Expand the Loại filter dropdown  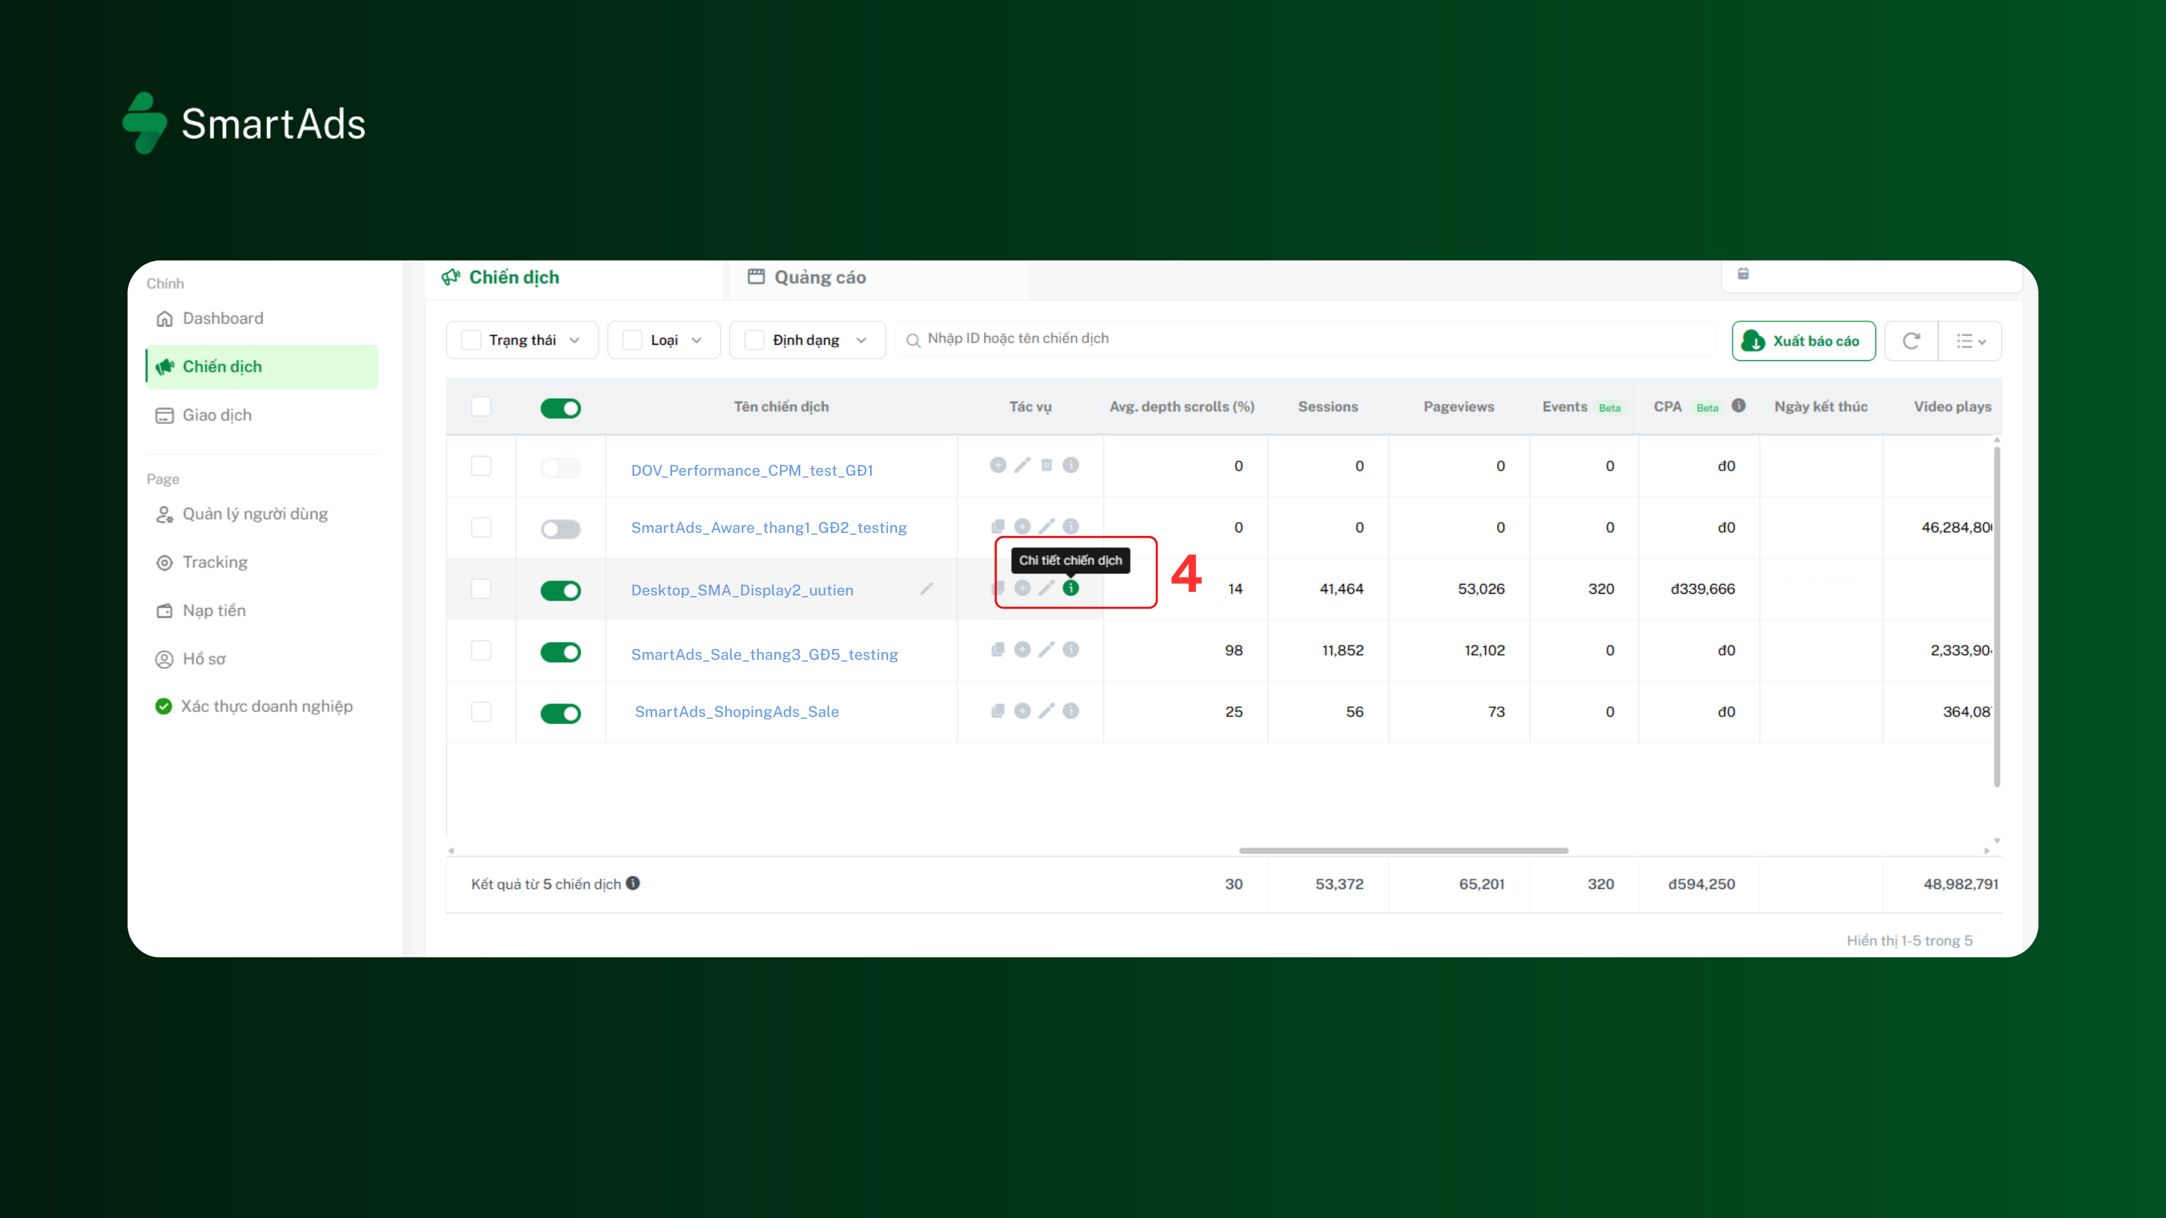click(664, 340)
